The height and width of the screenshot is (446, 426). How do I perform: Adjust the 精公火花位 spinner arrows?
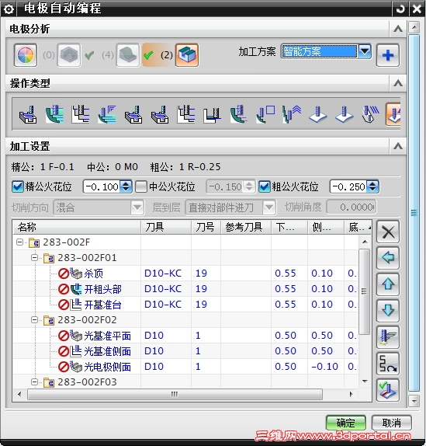click(126, 186)
